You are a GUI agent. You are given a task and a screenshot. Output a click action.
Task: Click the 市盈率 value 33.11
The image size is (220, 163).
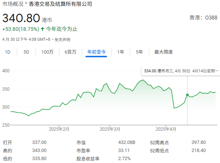(124, 151)
